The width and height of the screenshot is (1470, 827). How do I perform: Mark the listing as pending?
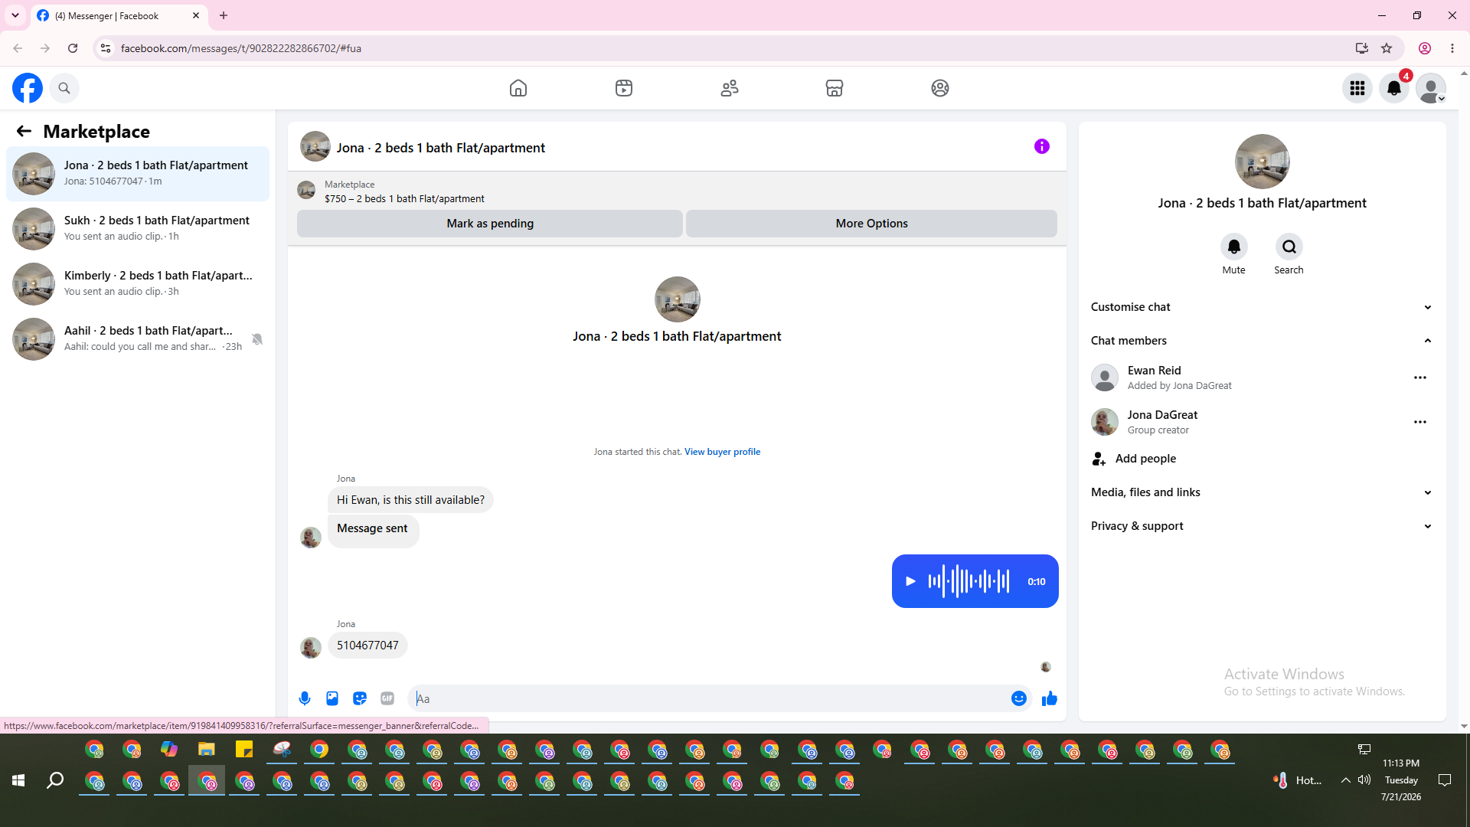coord(490,224)
